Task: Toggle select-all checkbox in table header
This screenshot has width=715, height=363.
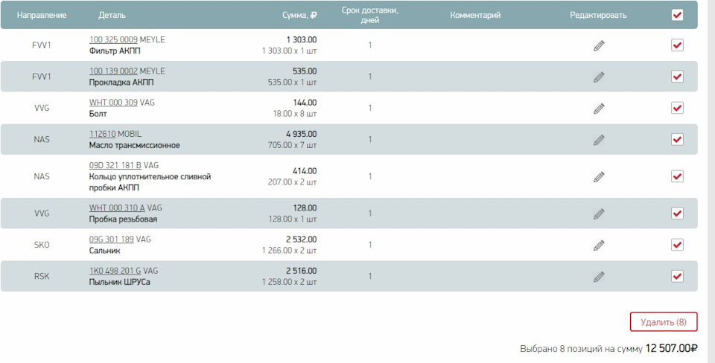Action: tap(677, 15)
